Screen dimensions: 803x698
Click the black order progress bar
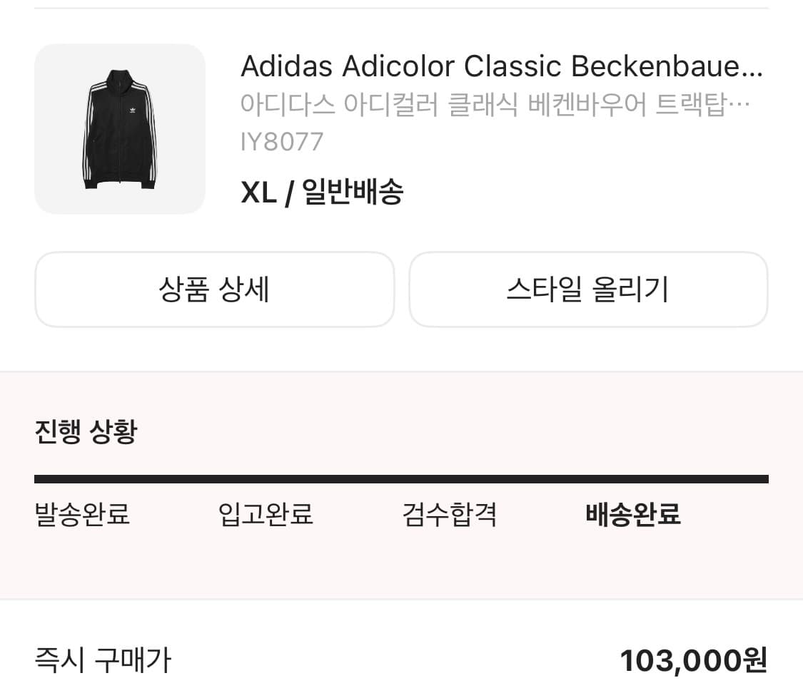coord(401,479)
